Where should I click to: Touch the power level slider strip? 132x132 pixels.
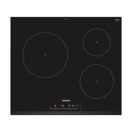click(x=66, y=109)
